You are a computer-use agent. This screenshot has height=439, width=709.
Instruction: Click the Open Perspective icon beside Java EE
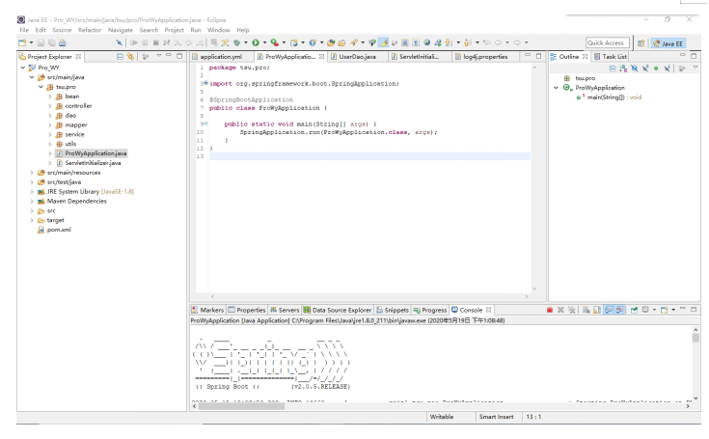coord(641,43)
